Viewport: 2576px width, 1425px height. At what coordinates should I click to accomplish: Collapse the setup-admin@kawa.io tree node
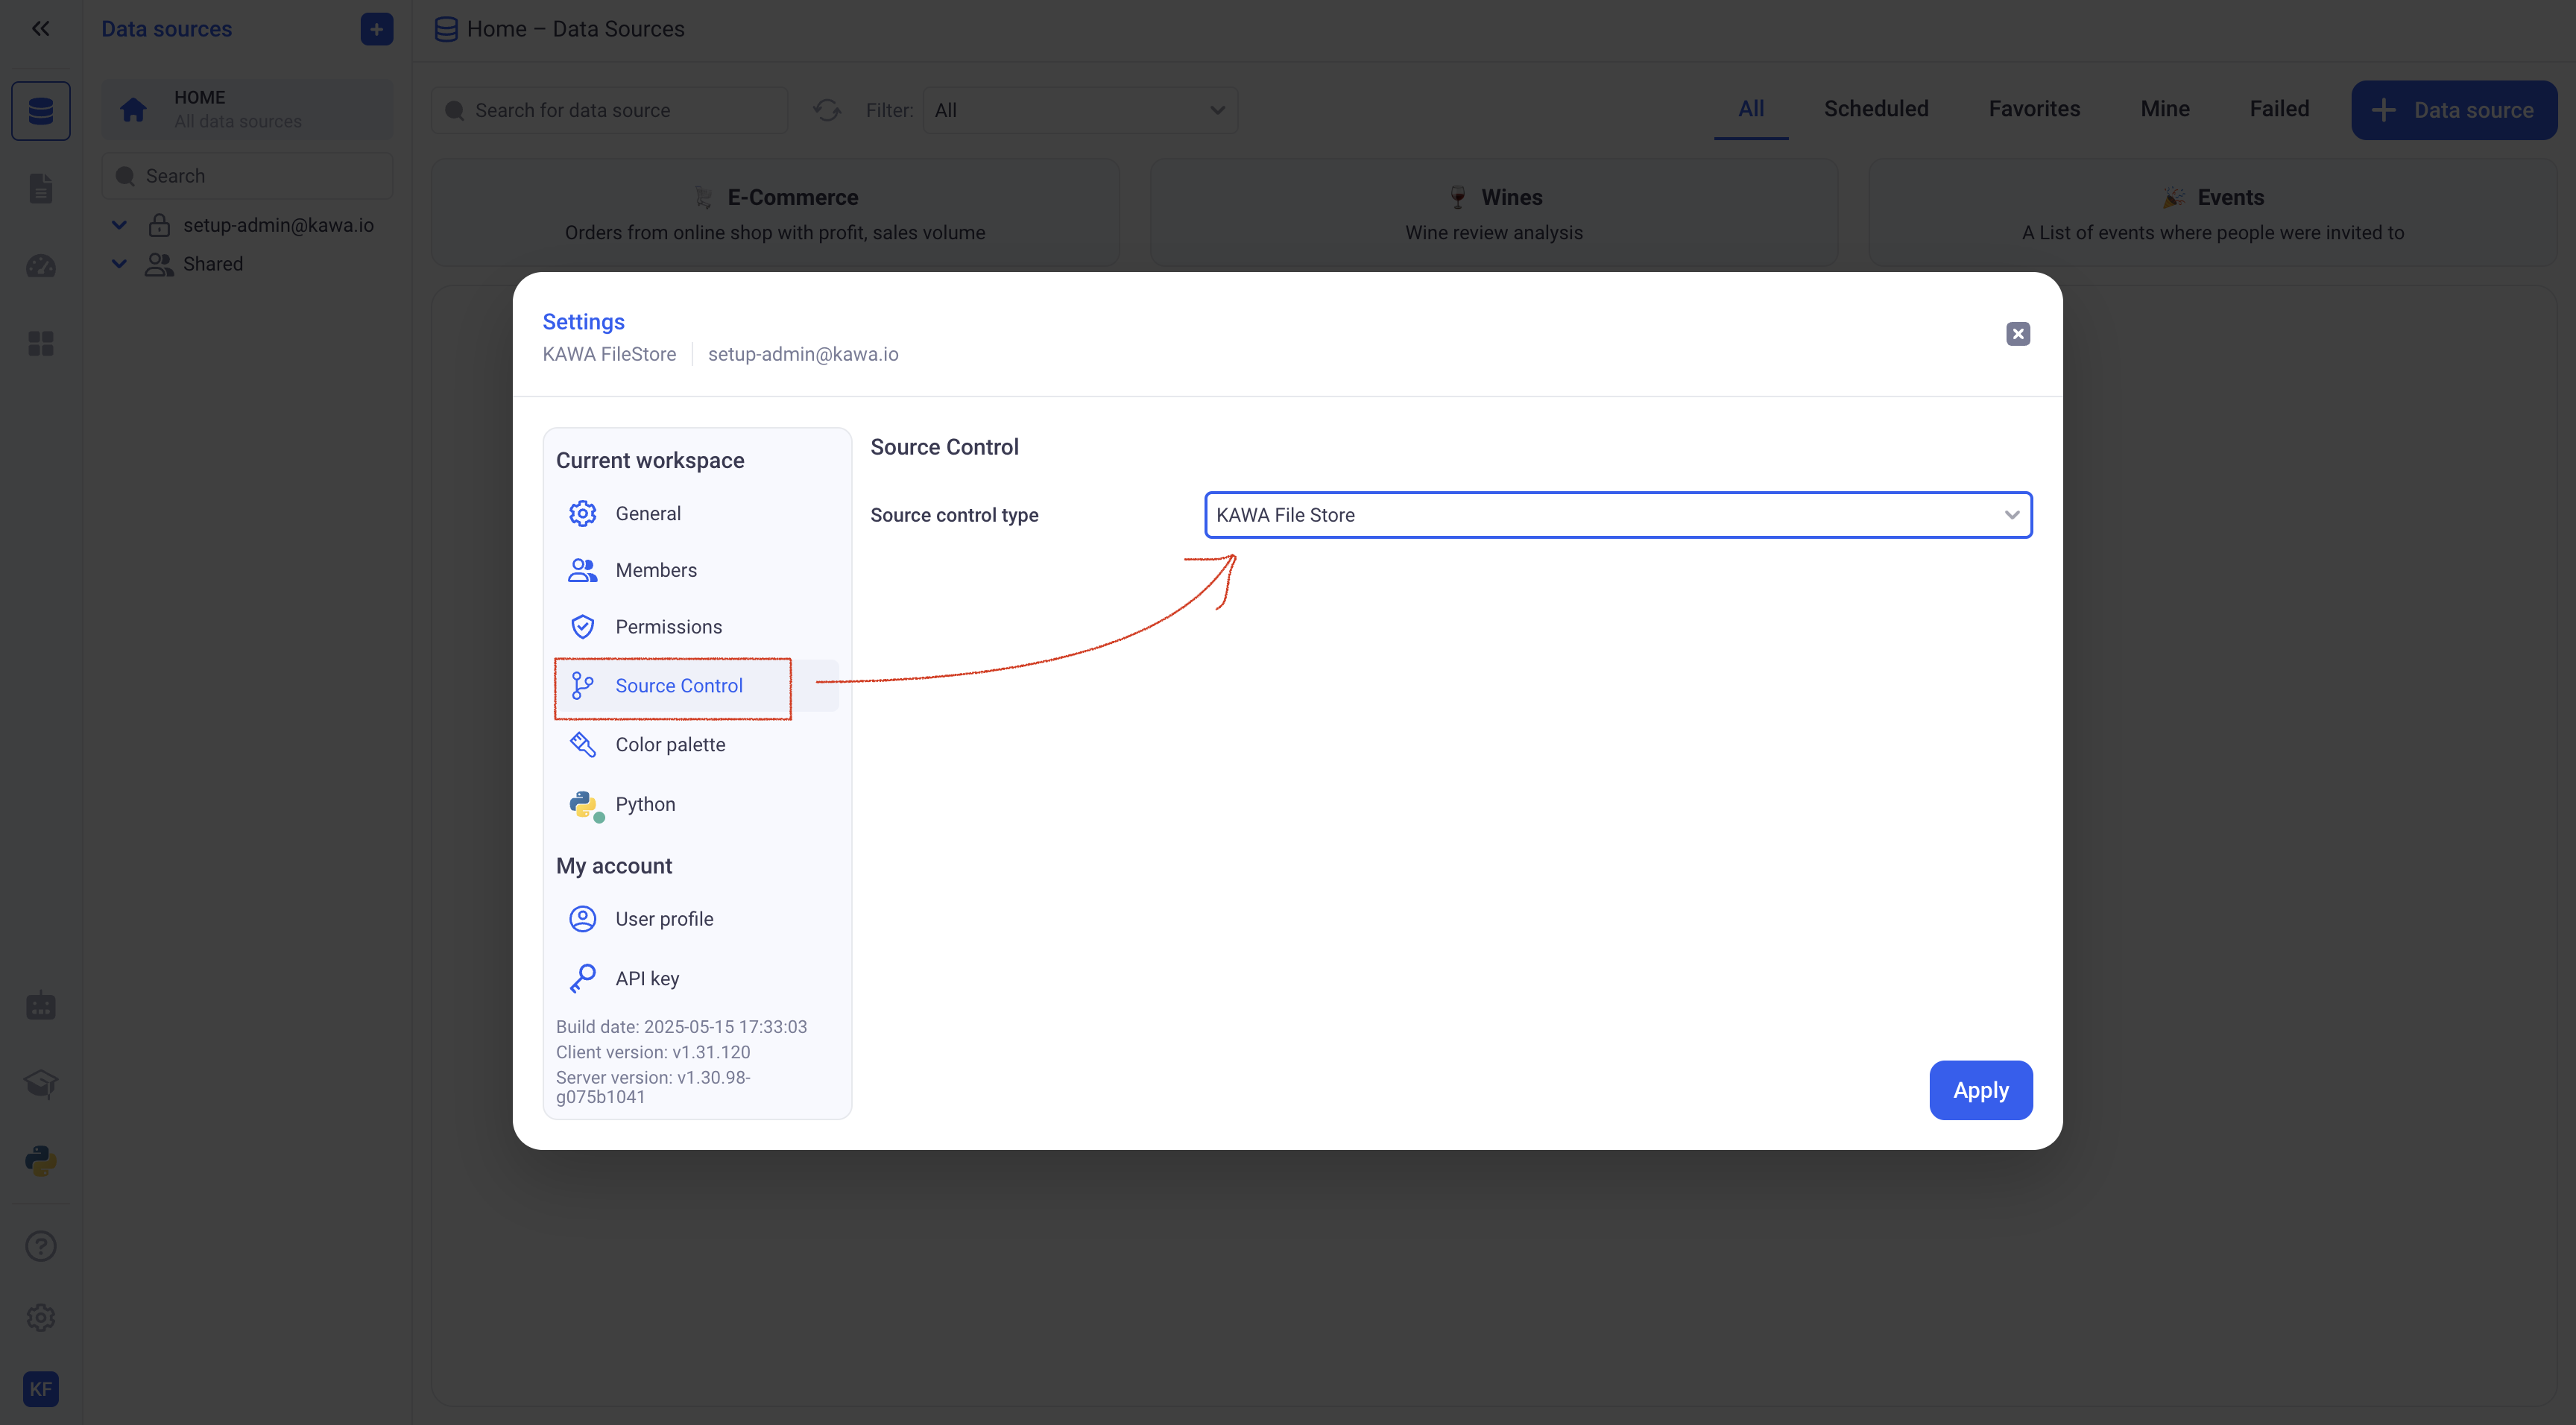(x=119, y=225)
